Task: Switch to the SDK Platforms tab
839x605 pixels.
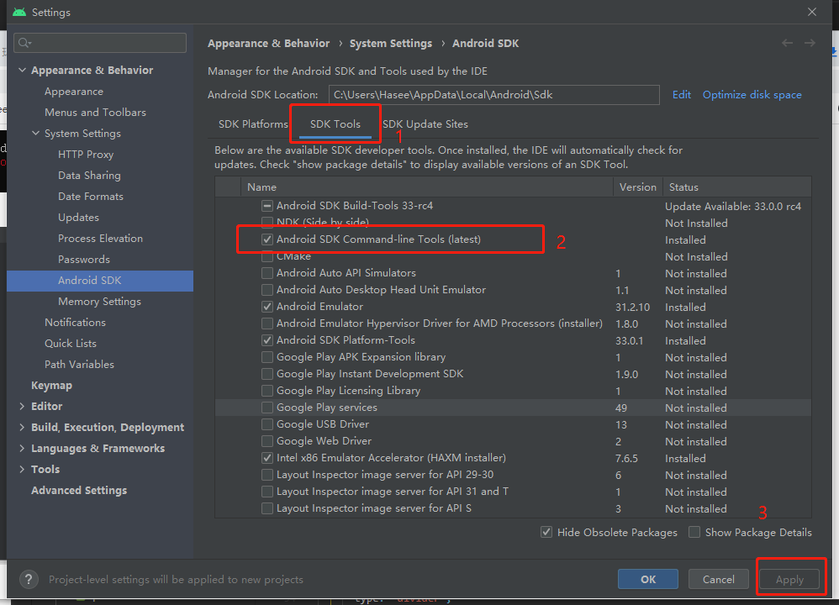Action: click(253, 124)
